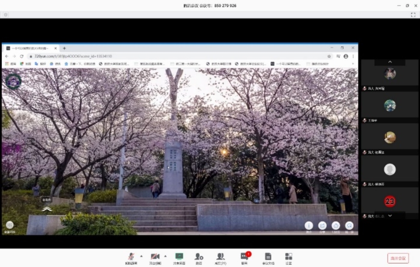Screen dimensions: 420x267
Task: Open audio options arrow beside microphone
Action: [141, 256]
